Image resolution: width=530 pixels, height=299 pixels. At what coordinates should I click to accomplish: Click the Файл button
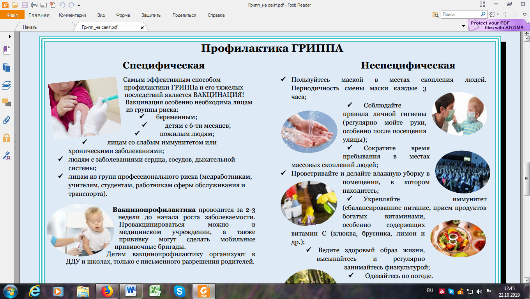pyautogui.click(x=12, y=15)
